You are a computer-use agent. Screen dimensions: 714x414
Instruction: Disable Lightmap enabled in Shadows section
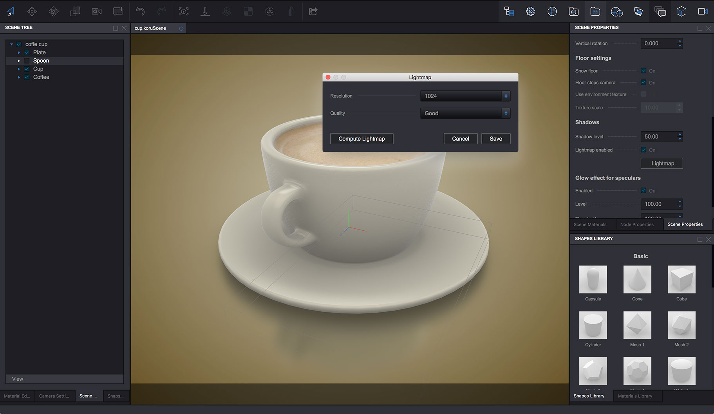(643, 150)
